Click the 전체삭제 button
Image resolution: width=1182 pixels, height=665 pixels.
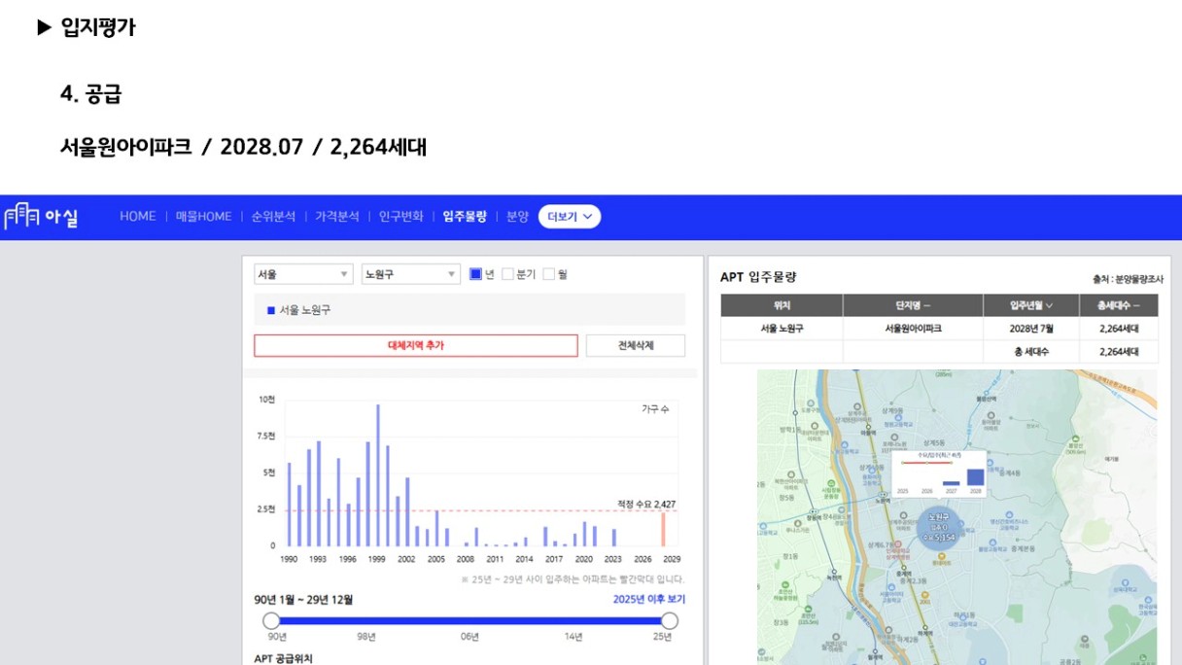point(636,345)
